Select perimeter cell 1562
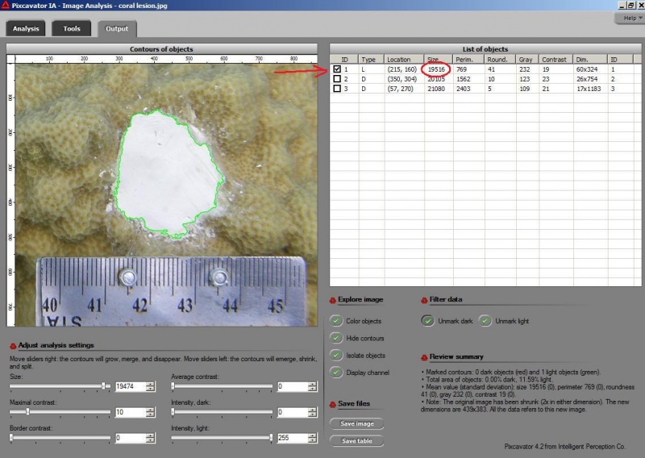This screenshot has height=458, width=645. tap(463, 78)
